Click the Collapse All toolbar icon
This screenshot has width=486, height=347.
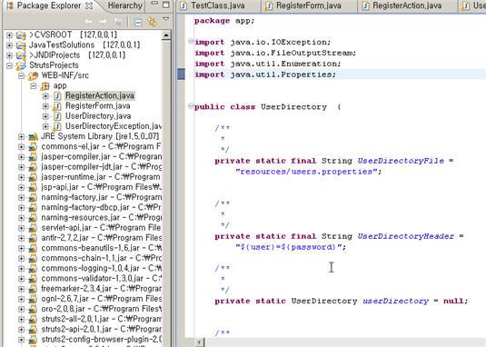(138, 22)
